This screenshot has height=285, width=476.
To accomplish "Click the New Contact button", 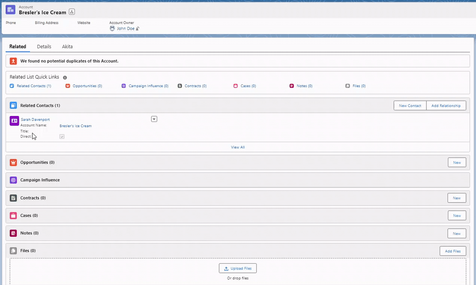I will [x=410, y=106].
